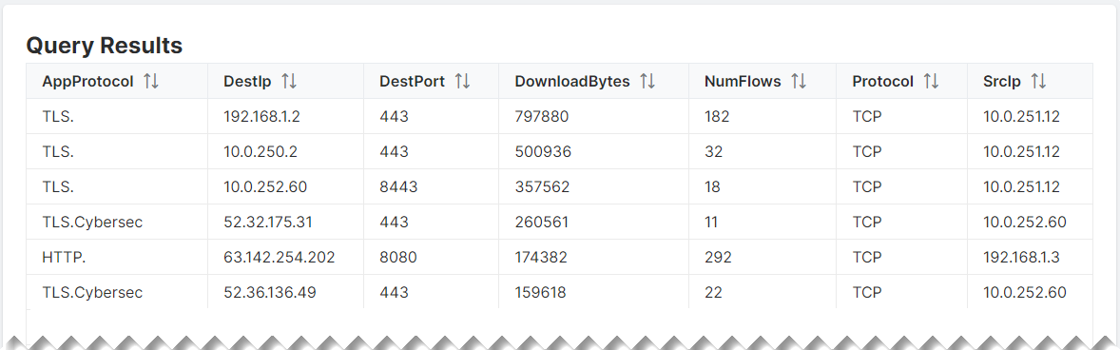This screenshot has height=350, width=1120.
Task: Click the NumFlows sort arrows icon
Action: pos(799,82)
